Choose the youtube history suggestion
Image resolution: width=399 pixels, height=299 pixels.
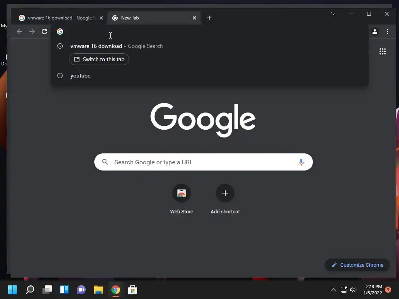tap(209, 76)
